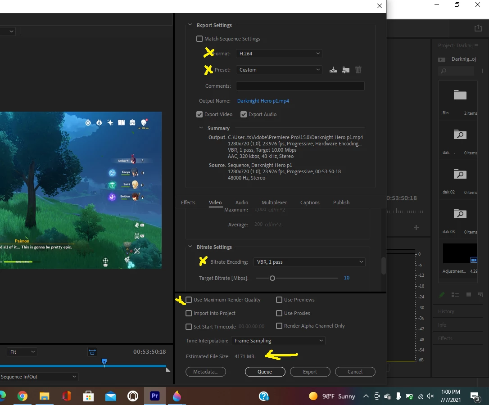This screenshot has height=405, width=489.
Task: Switch Project panel to freeform view
Action: pyautogui.click(x=480, y=295)
